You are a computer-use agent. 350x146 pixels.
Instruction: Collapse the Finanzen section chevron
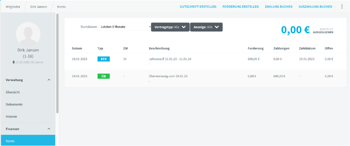pyautogui.click(x=49, y=129)
